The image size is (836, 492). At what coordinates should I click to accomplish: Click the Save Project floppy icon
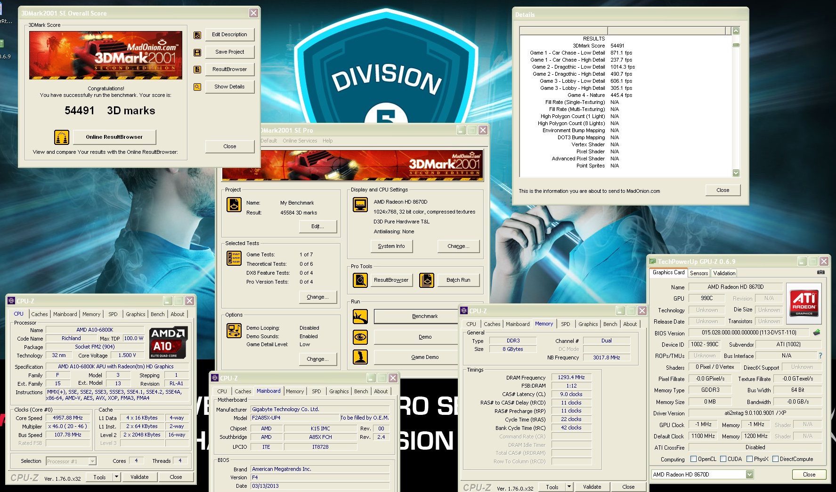click(x=197, y=52)
